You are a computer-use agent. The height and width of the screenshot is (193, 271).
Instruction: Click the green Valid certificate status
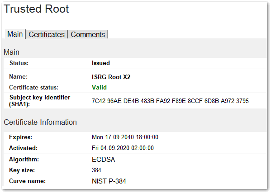click(99, 87)
